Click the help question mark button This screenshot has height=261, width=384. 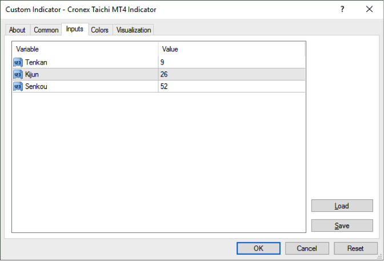coord(342,9)
